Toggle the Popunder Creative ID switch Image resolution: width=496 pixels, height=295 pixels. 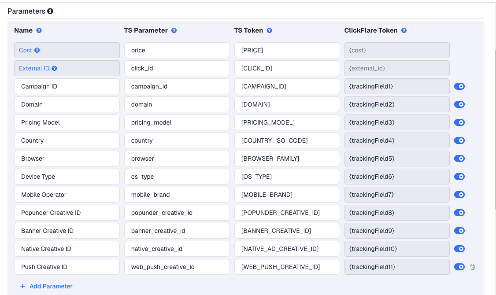pos(459,213)
